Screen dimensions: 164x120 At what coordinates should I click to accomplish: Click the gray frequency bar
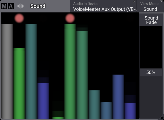7,71
